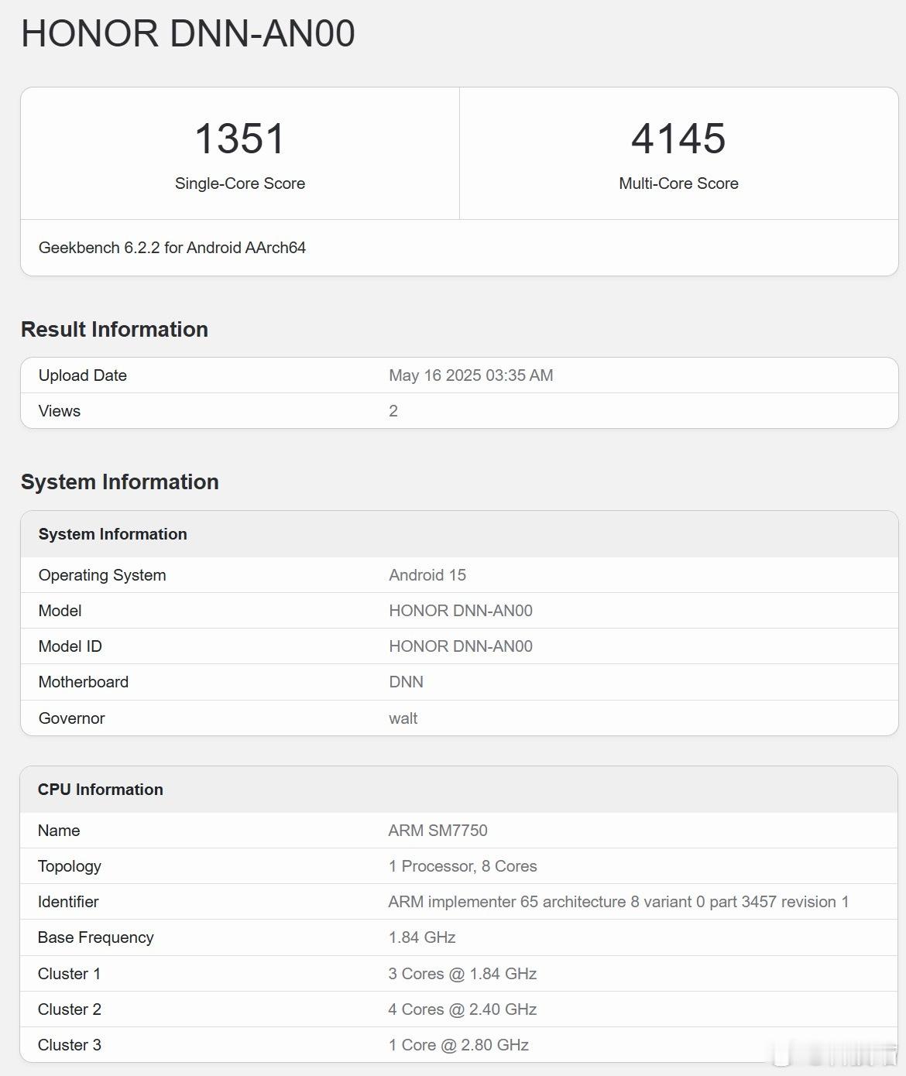Click the Model row label

pos(60,611)
